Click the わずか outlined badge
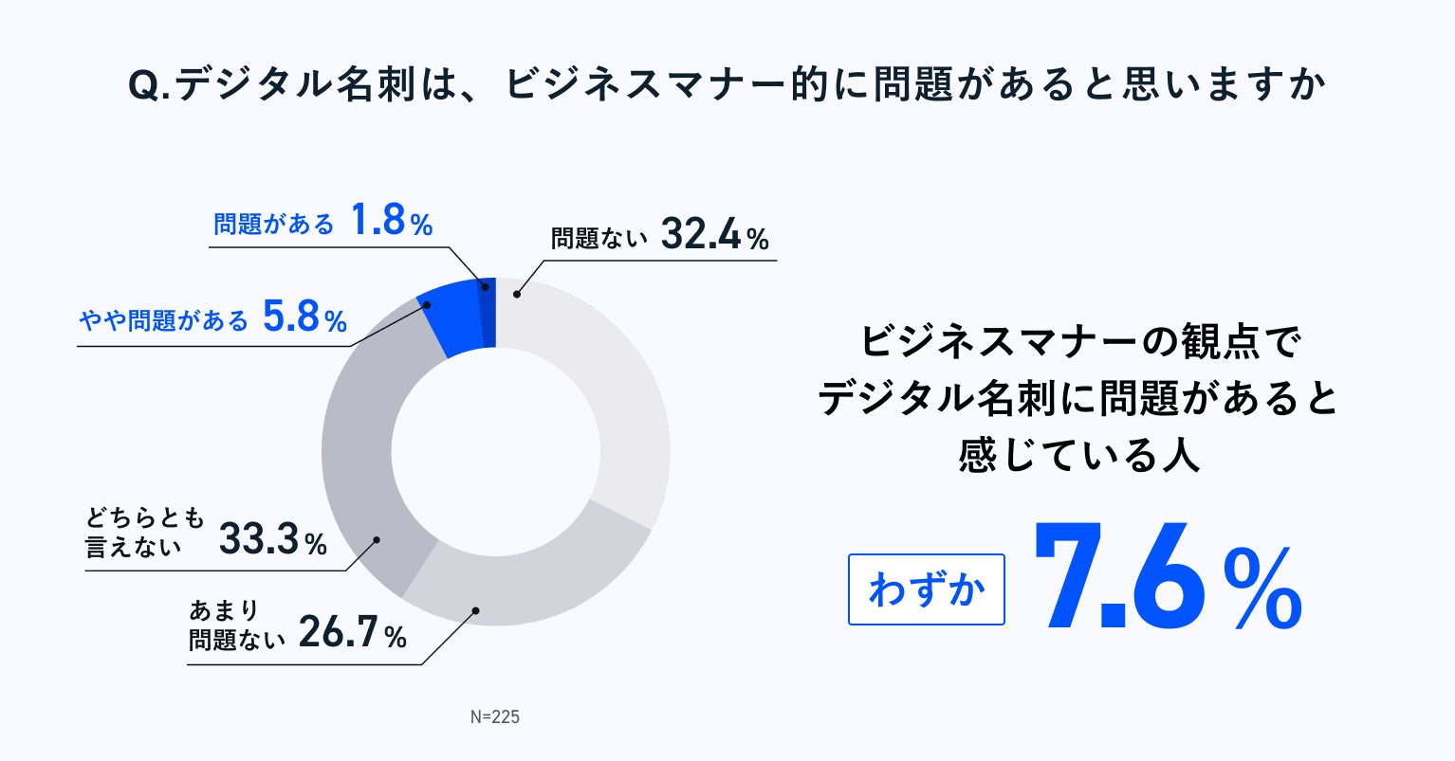Screen dimensions: 1455x761 point(926,589)
